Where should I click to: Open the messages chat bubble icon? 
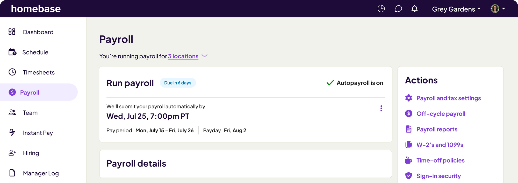point(399,9)
